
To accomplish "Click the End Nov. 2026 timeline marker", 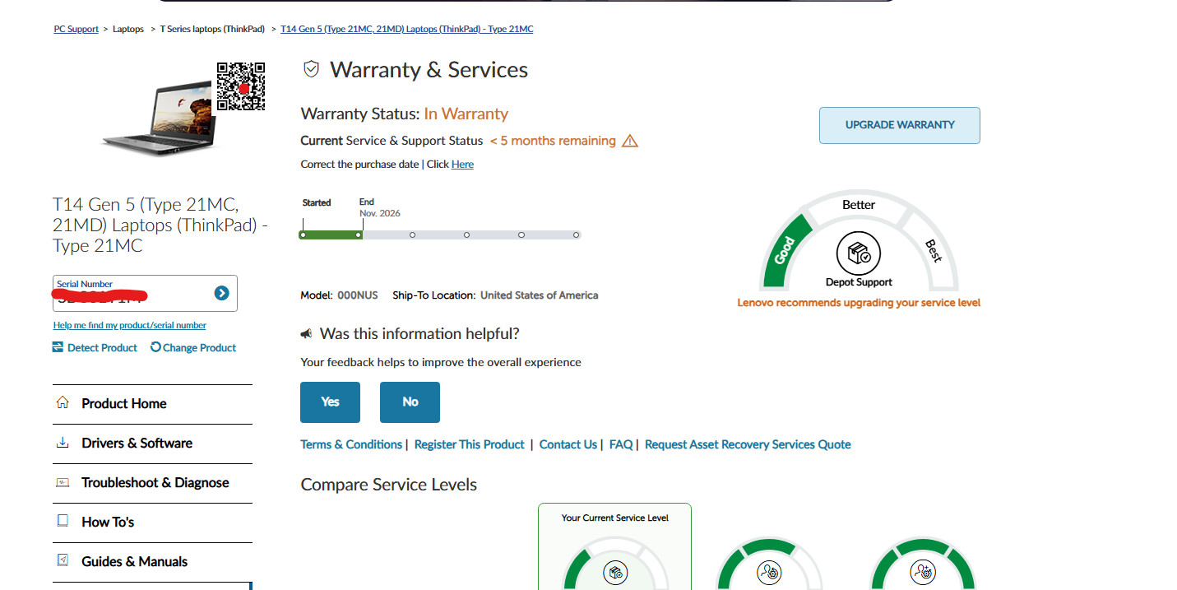I will 359,235.
